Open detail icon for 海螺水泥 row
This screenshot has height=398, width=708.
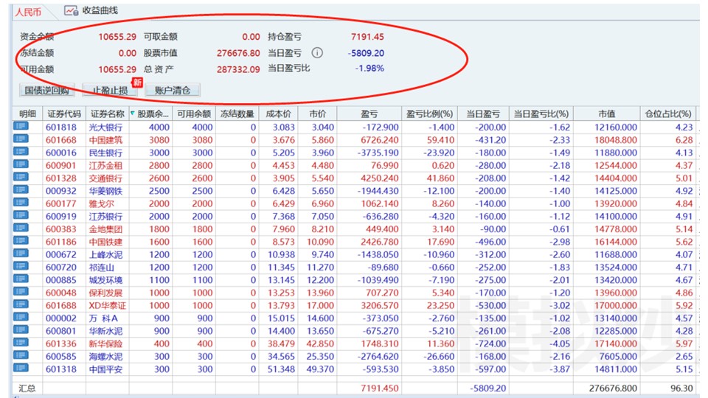coord(21,355)
